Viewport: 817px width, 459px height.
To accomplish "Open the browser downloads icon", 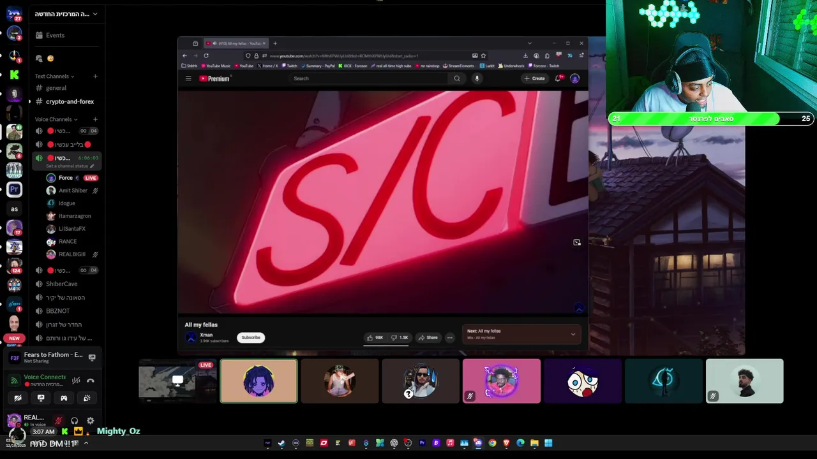I will point(525,55).
